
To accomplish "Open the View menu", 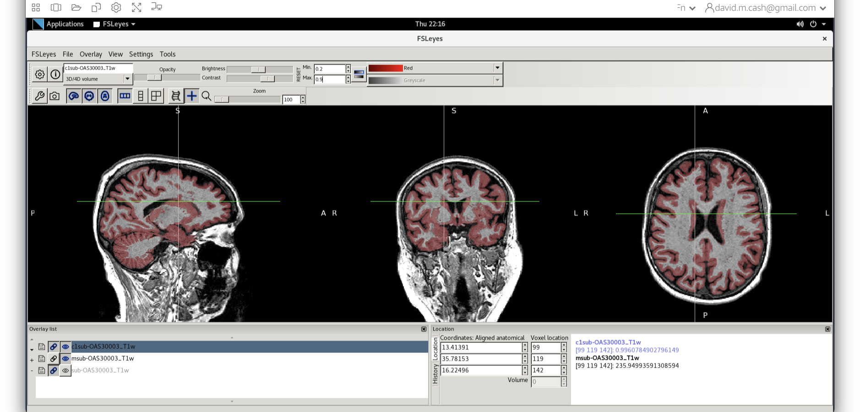I will pyautogui.click(x=115, y=54).
